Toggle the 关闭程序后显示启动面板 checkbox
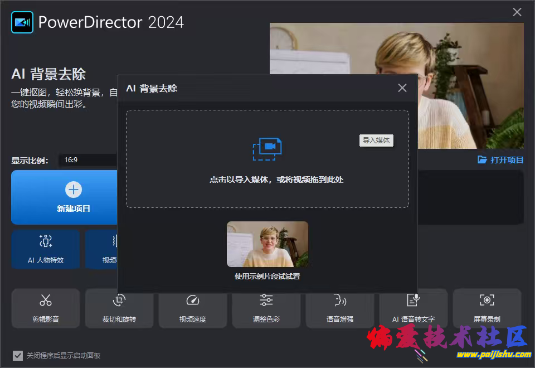535x368 pixels. coord(18,355)
